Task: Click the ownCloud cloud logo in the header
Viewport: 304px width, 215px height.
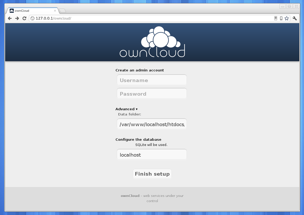Action: click(152, 42)
